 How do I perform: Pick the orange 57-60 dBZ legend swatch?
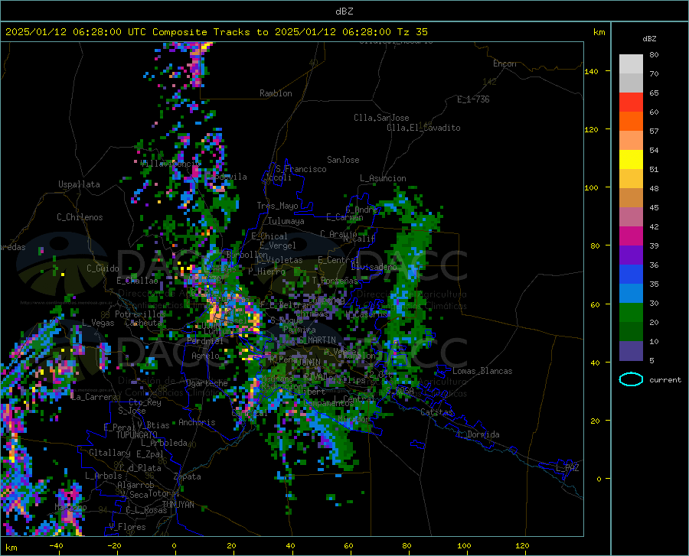(631, 122)
